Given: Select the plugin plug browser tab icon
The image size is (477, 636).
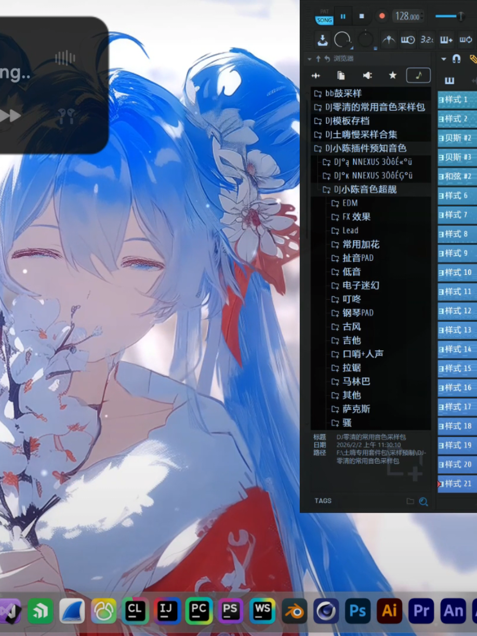Looking at the screenshot, I should 367,76.
